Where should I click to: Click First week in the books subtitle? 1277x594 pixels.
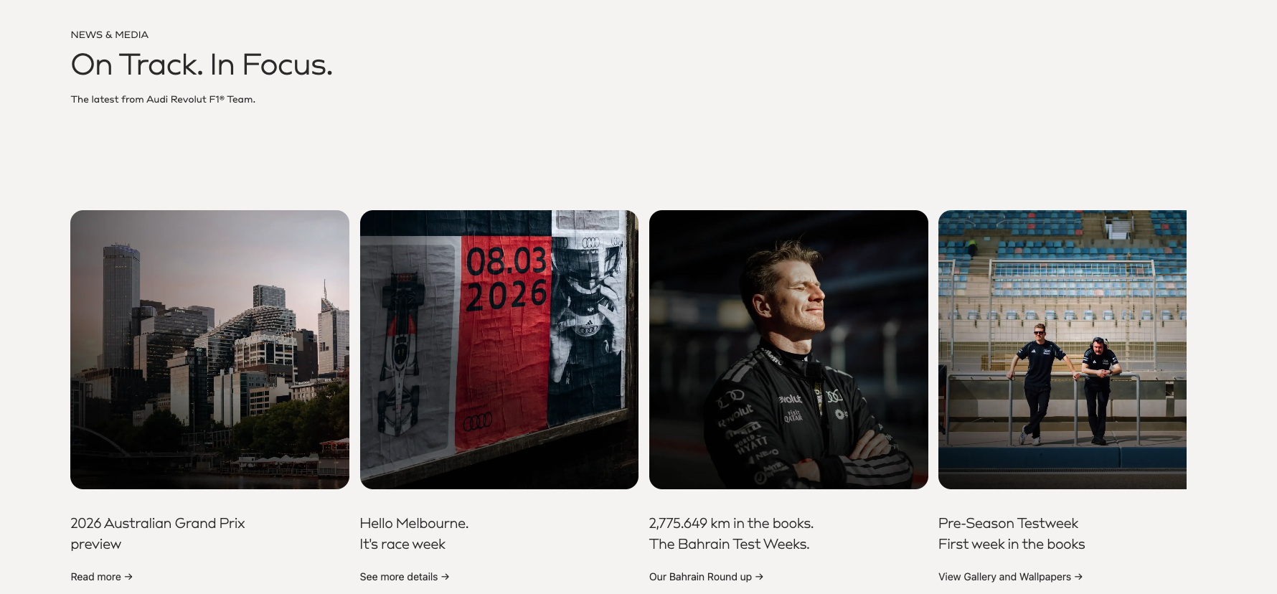[1012, 544]
